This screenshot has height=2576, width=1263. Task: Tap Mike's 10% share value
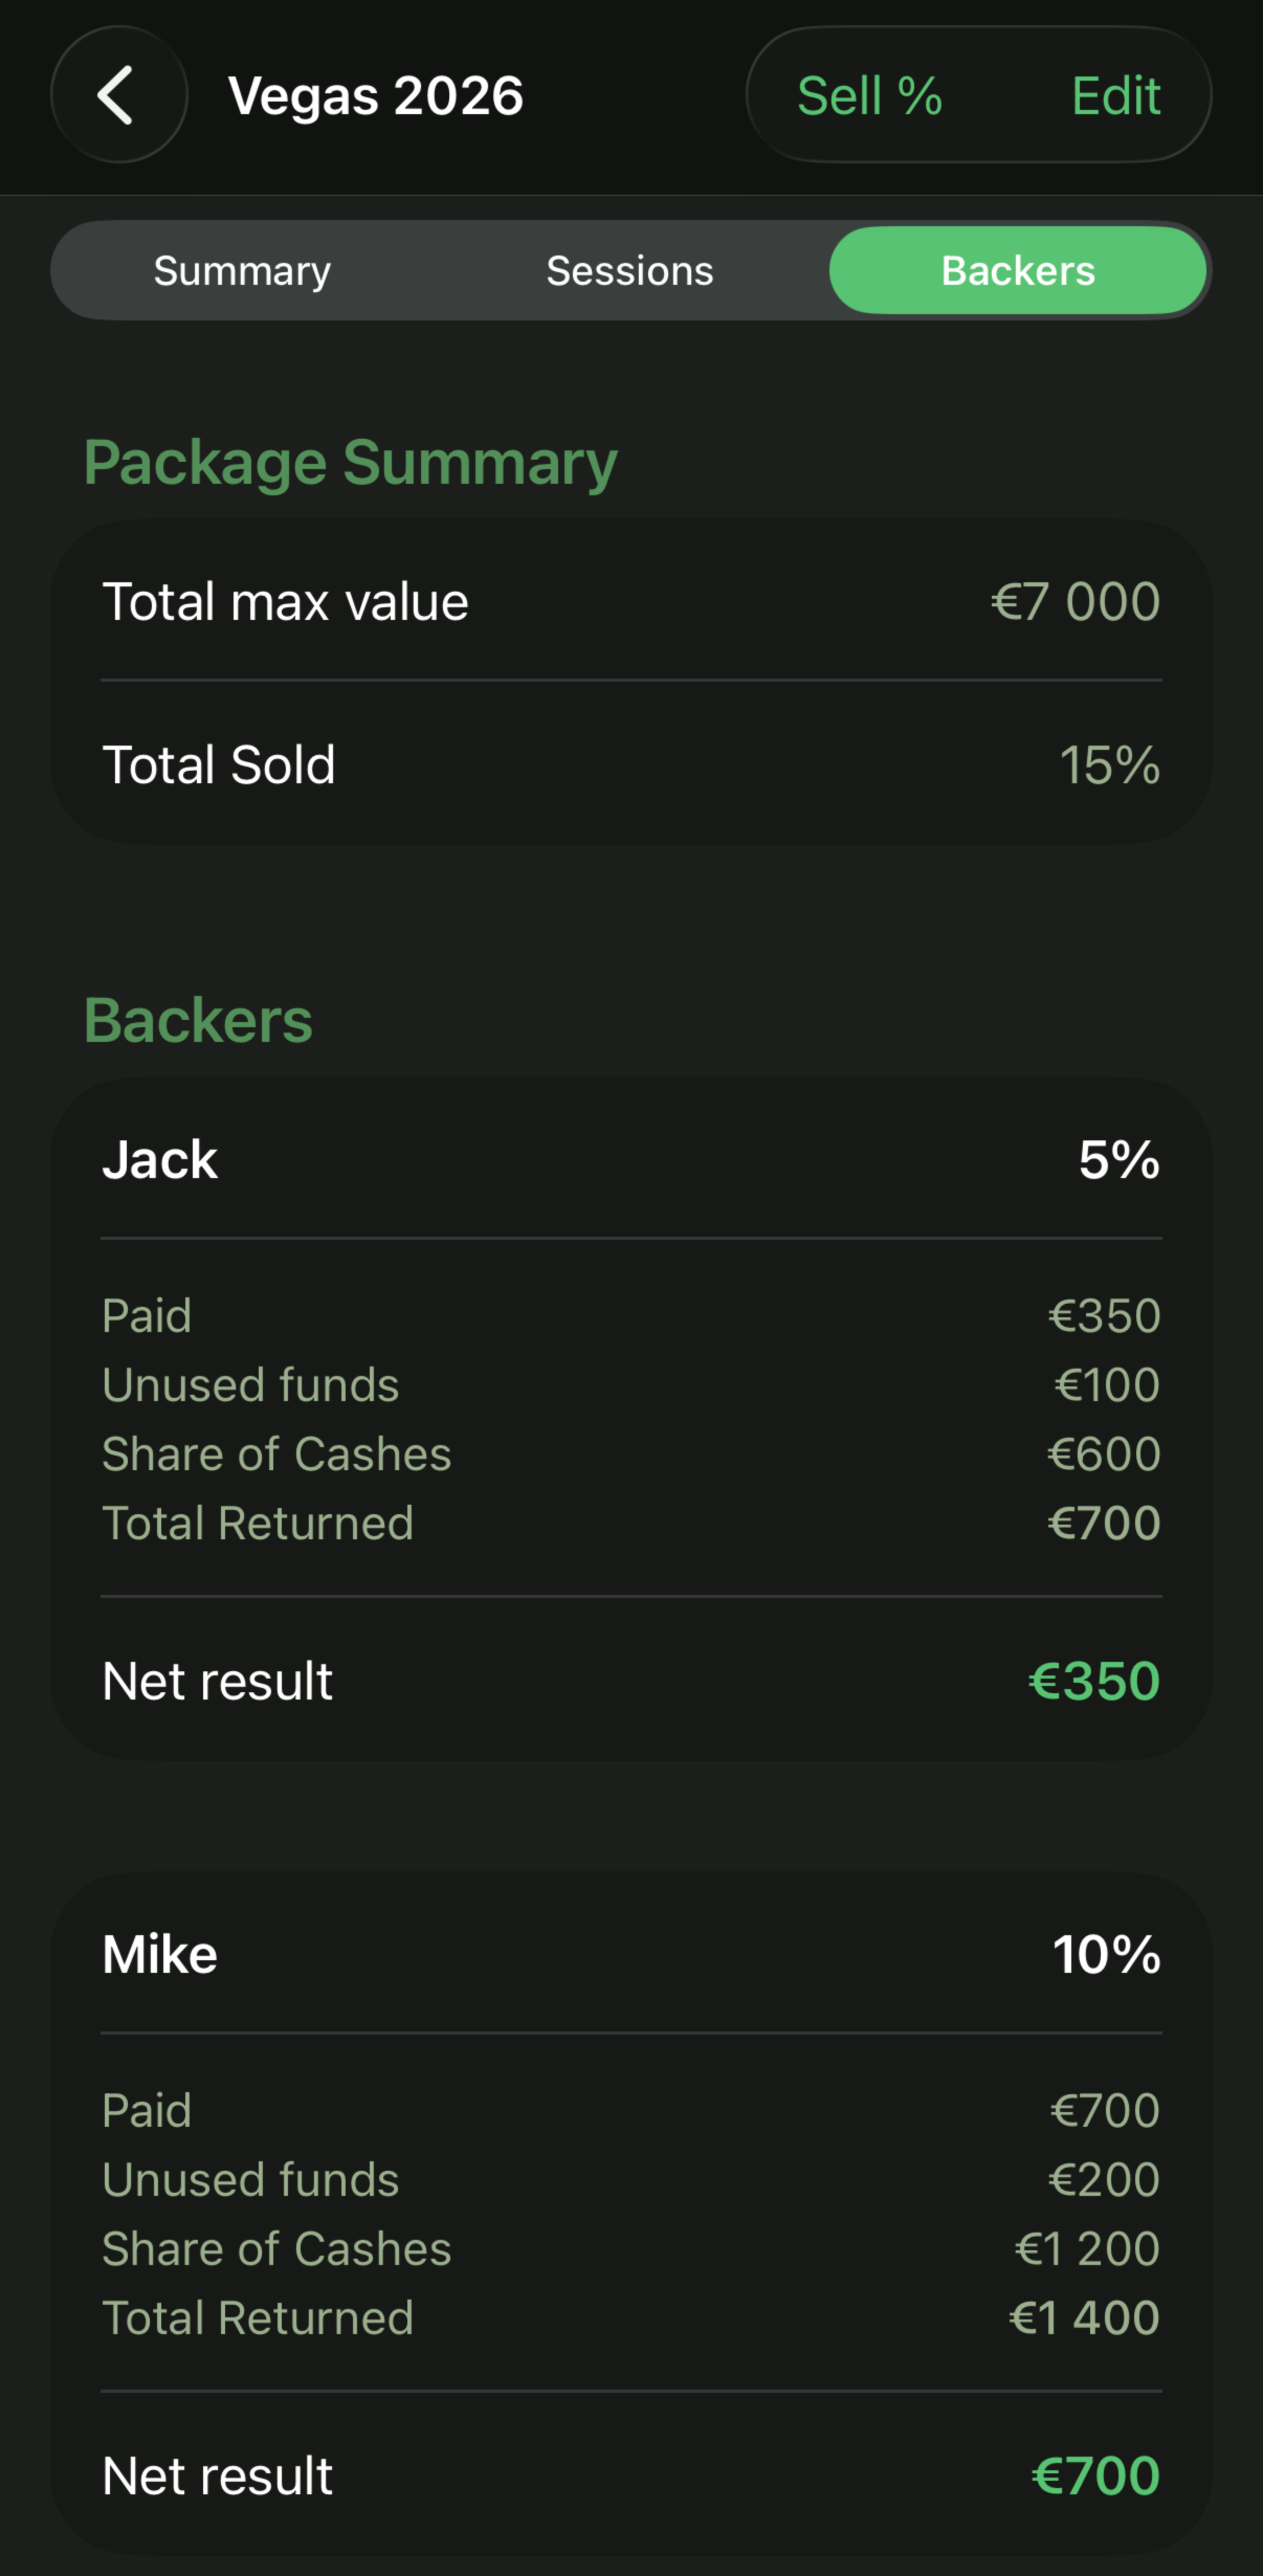click(1106, 1954)
